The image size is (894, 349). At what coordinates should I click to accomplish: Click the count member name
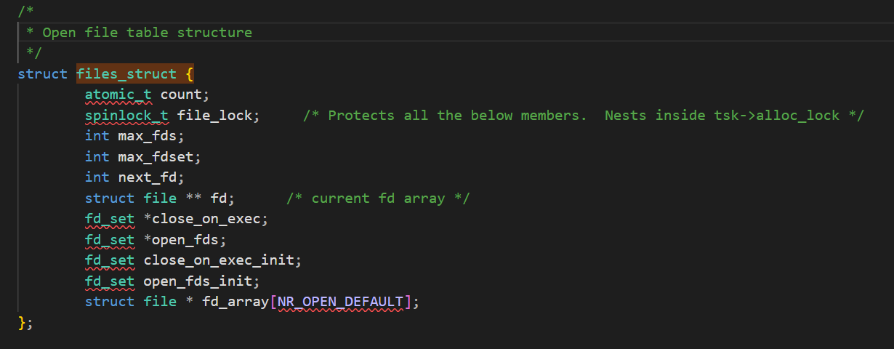click(185, 95)
